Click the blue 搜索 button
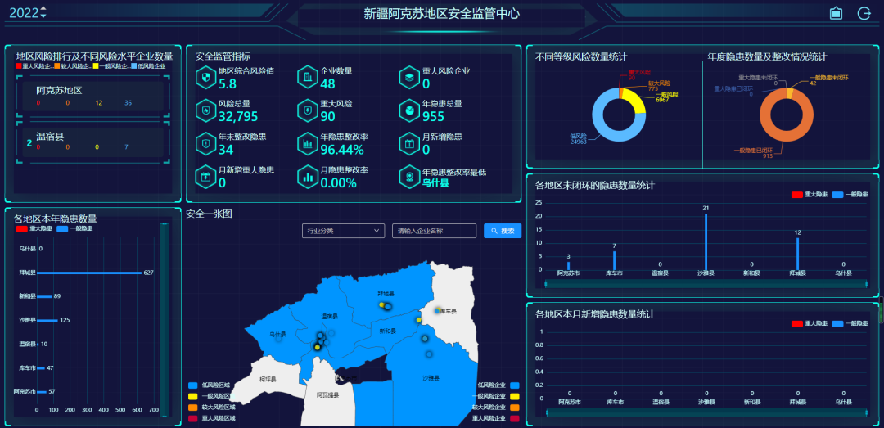The width and height of the screenshot is (884, 428). coord(502,232)
